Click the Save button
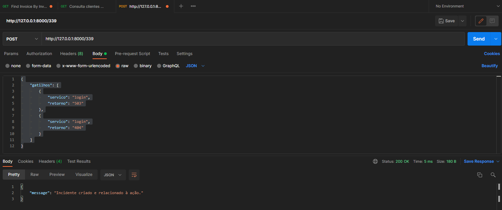Image resolution: width=502 pixels, height=210 pixels. click(447, 21)
